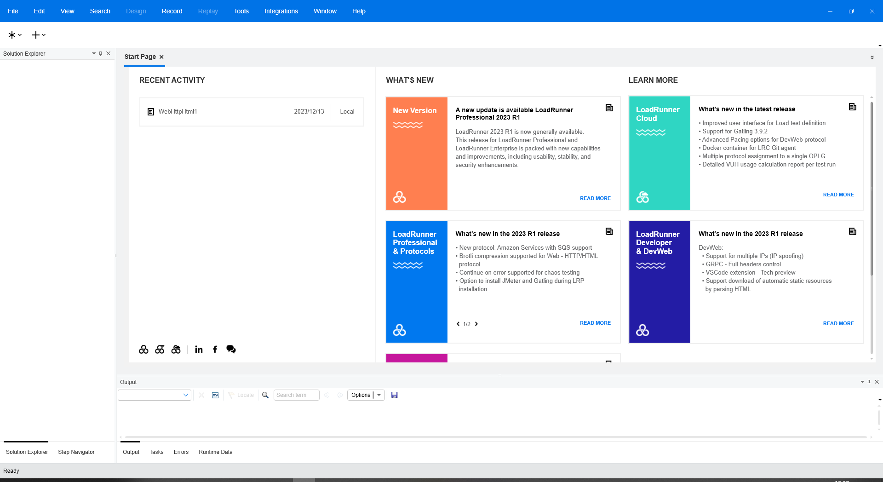Screen dimensions: 883x482
Task: Open document icon on LoadRunner Cloud card
Action: [x=853, y=107]
